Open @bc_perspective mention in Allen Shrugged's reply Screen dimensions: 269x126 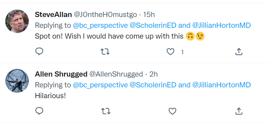[100, 85]
